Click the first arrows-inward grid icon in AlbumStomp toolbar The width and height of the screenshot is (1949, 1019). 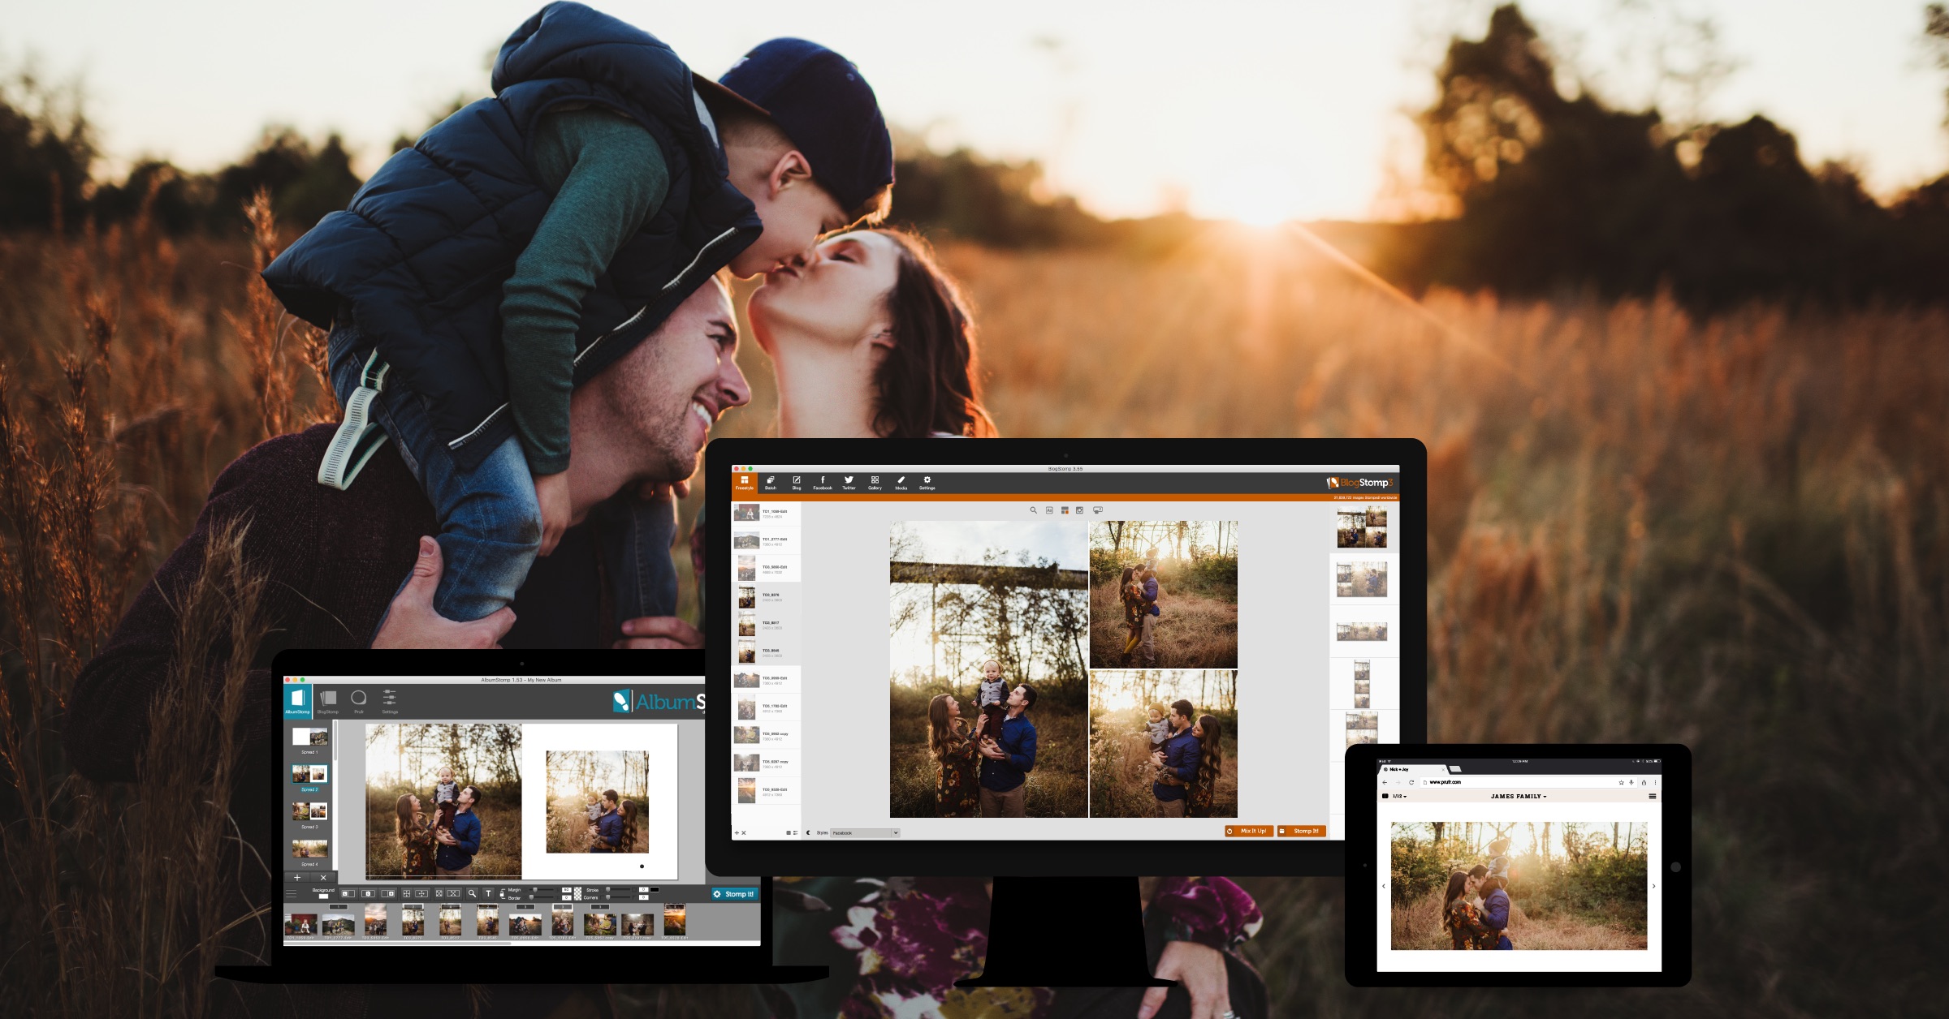(406, 893)
